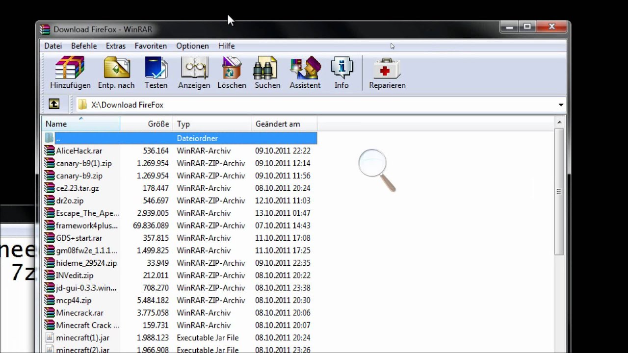This screenshot has height=353, width=628.
Task: Select the minecraft(1).jar file icon
Action: (x=49, y=337)
